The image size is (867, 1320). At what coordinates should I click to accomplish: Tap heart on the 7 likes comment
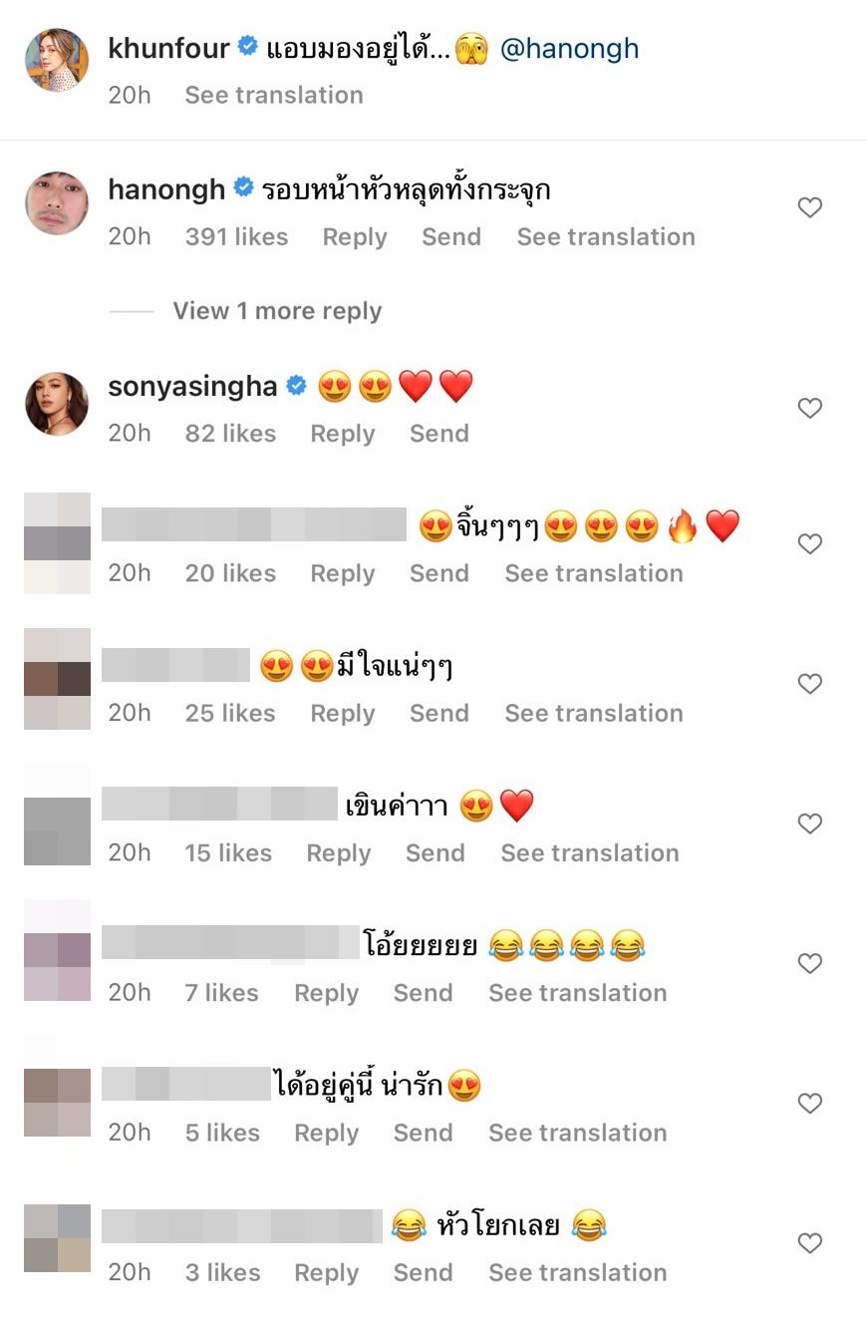(810, 963)
